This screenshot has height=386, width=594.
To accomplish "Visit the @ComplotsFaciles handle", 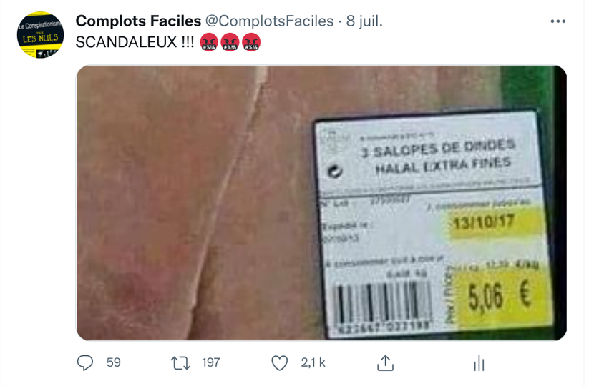I will 269,21.
